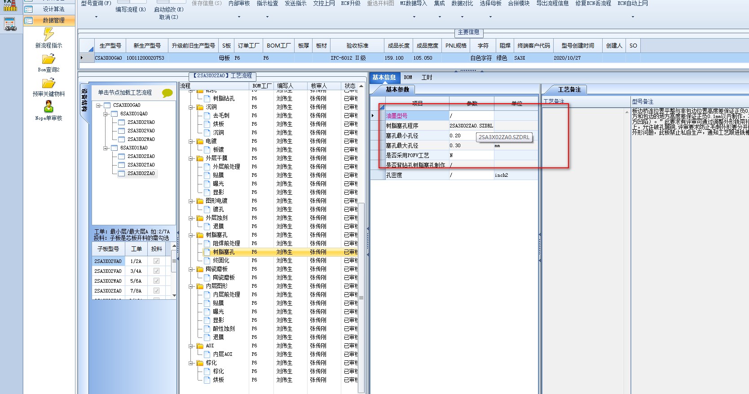Click the CSA3X00GA0 node icon in the structure tree
This screenshot has width=749, height=394.
(x=107, y=105)
